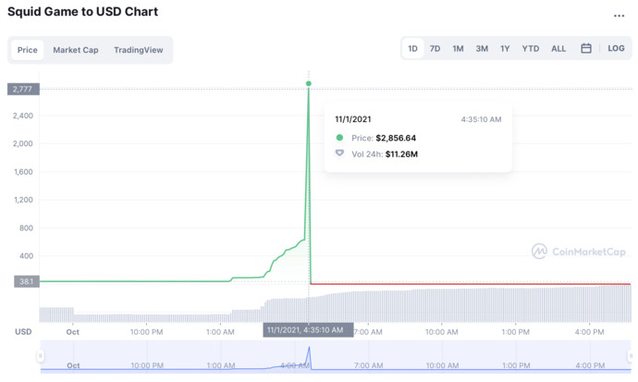The width and height of the screenshot is (638, 382).
Task: Select the 3M time range
Action: [x=482, y=49]
